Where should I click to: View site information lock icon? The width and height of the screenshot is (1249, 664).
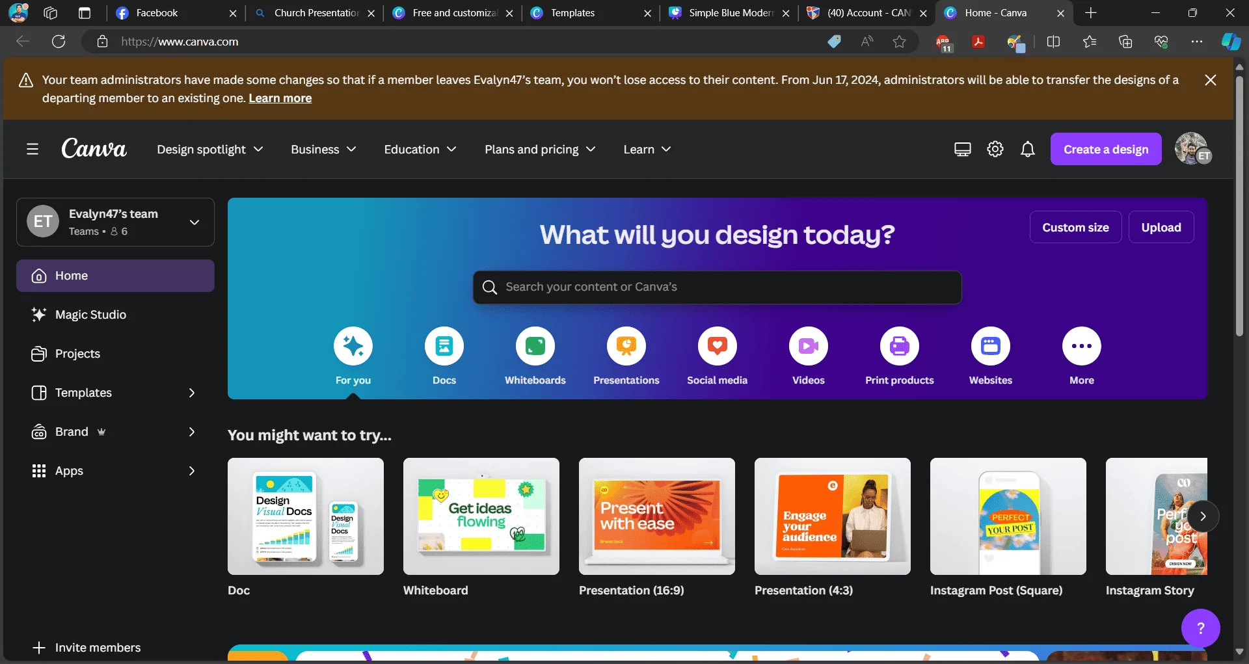(x=102, y=42)
